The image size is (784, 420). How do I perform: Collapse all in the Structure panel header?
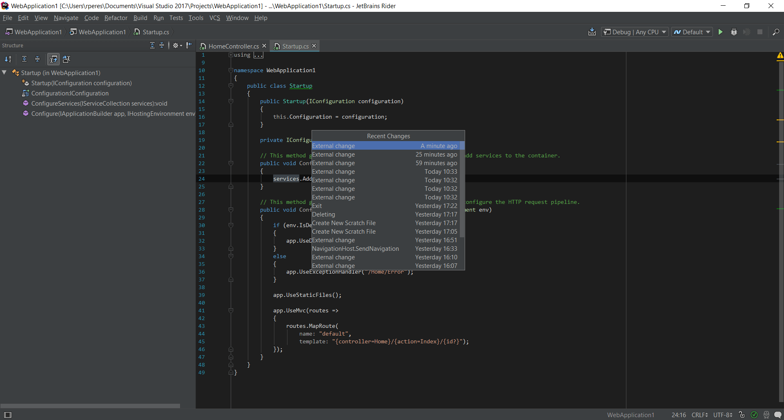[x=162, y=45]
